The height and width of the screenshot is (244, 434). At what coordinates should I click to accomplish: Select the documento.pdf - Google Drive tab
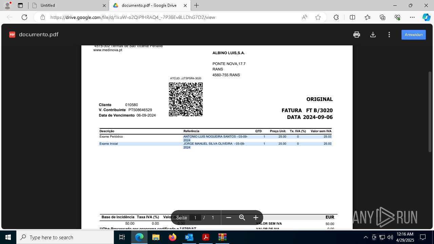pyautogui.click(x=149, y=5)
